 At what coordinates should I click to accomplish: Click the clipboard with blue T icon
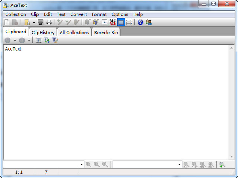click(x=96, y=22)
